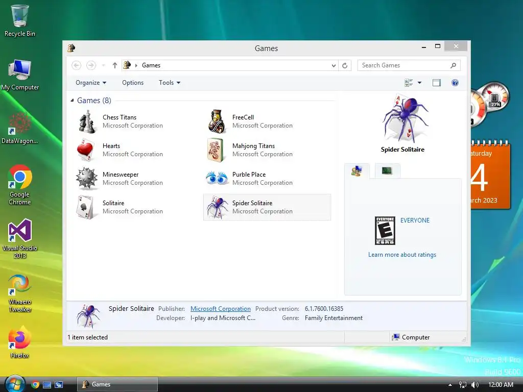Open recent locations dropdown arrow
This screenshot has width=523, height=392.
click(104, 65)
